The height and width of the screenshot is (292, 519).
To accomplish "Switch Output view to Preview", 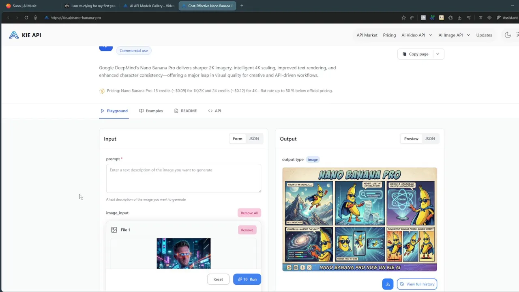I will click(x=411, y=139).
